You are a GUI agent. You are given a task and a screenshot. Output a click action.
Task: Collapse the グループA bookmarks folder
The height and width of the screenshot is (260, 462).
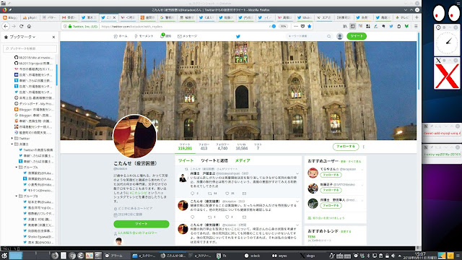coord(16,167)
